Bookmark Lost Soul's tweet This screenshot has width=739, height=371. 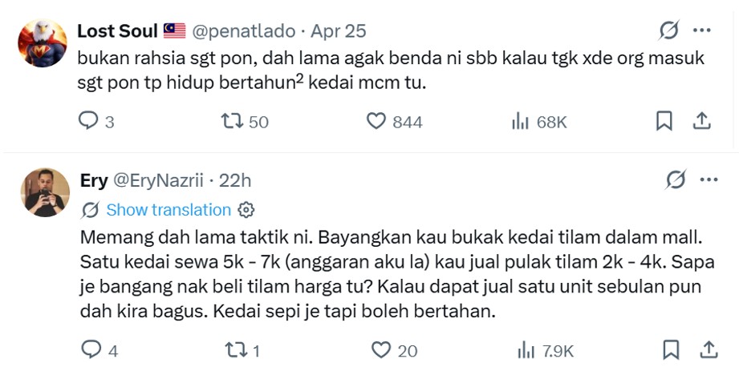[x=664, y=121]
